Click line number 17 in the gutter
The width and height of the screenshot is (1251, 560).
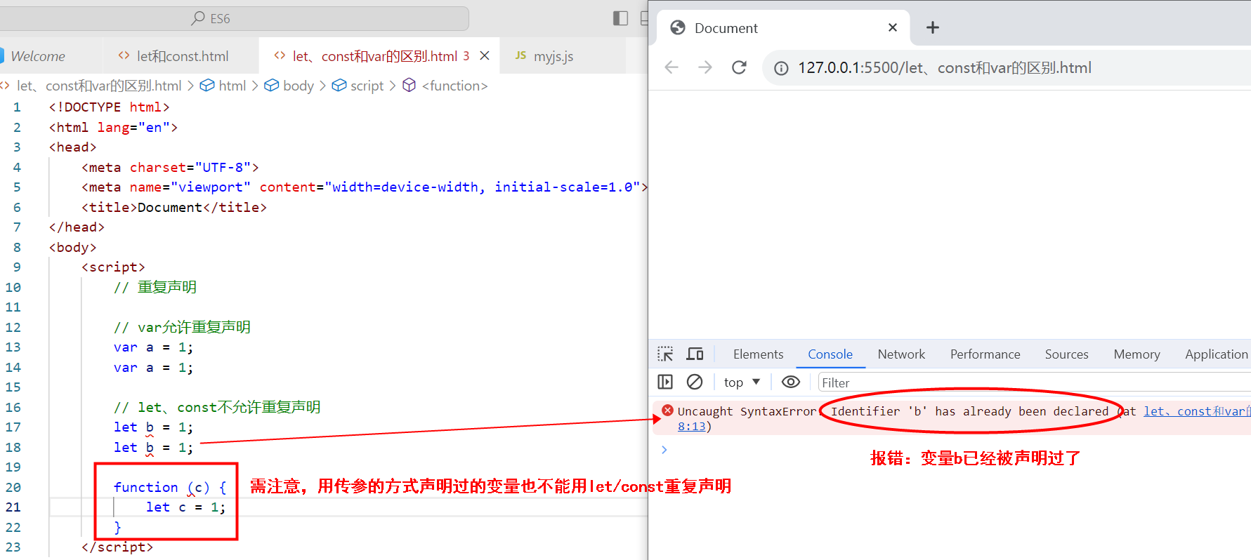13,427
